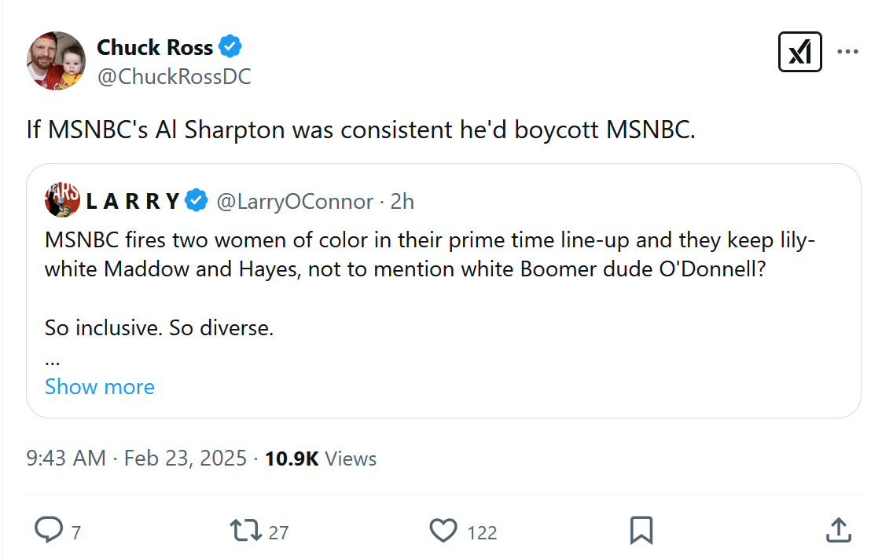Open Chuck Ross's profile picture
Viewport: 882px width, 559px height.
(x=57, y=60)
